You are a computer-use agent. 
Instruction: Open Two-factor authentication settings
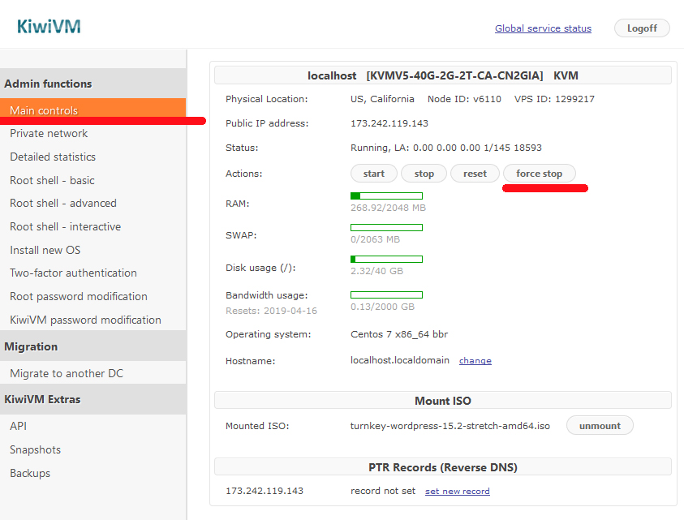click(73, 273)
